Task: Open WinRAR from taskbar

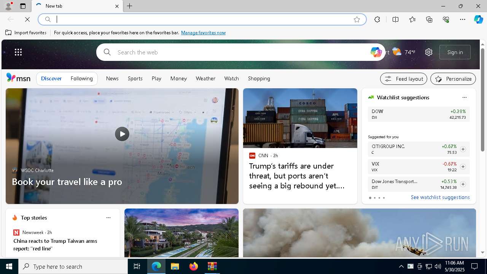Action: [212, 266]
